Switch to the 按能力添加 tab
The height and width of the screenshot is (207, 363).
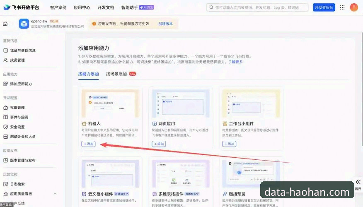point(88,74)
